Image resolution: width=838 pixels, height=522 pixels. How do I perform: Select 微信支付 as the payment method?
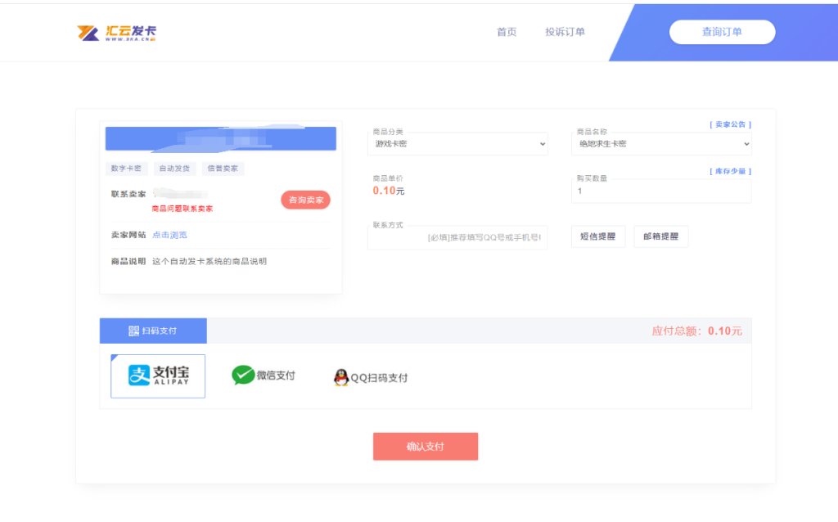[264, 376]
